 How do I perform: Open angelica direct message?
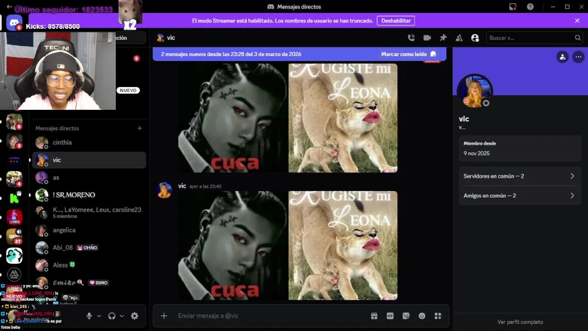coord(89,230)
